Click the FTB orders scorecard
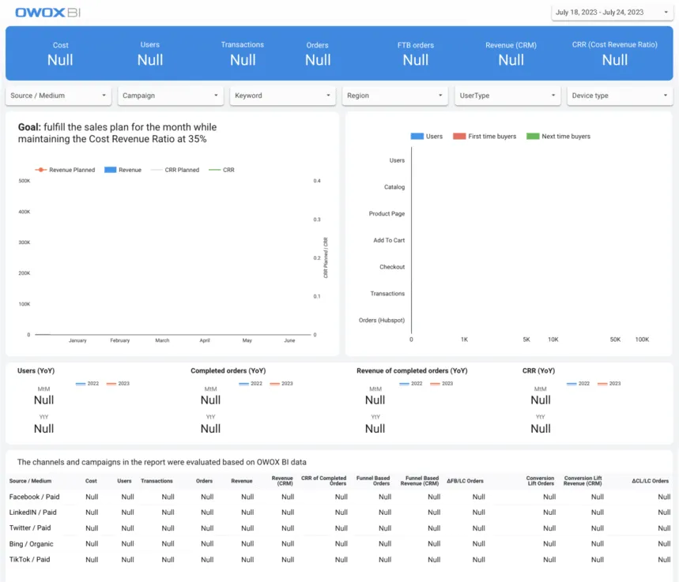 pyautogui.click(x=416, y=52)
